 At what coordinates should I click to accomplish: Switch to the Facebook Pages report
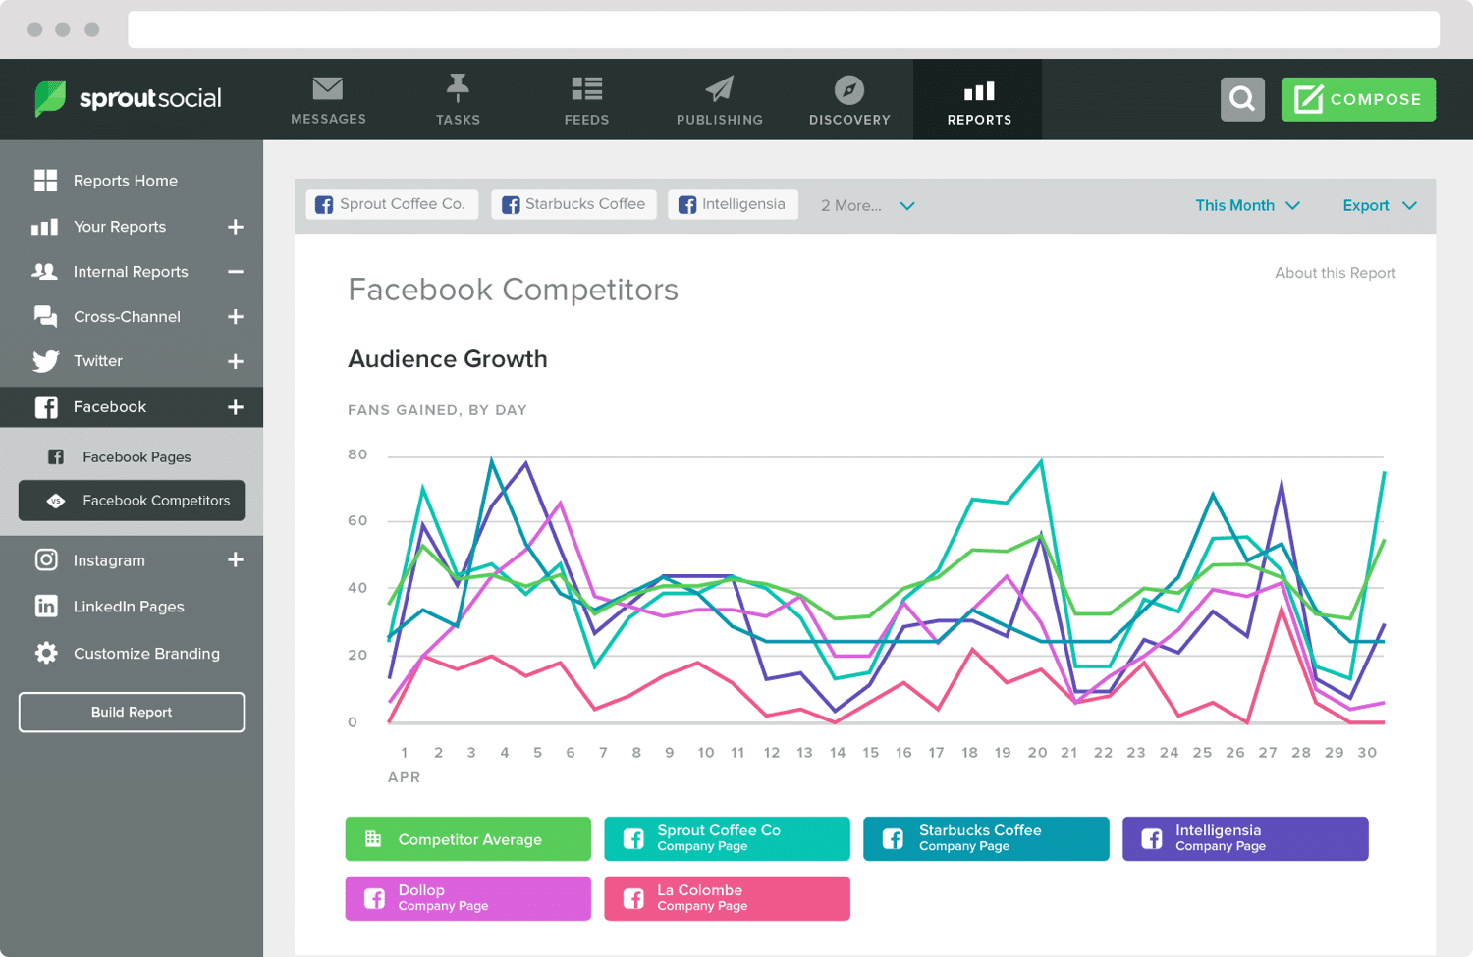pos(136,456)
